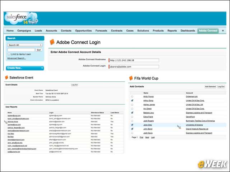Click the orange Fifa World Cup icon
230x172 pixels.
[131, 78]
